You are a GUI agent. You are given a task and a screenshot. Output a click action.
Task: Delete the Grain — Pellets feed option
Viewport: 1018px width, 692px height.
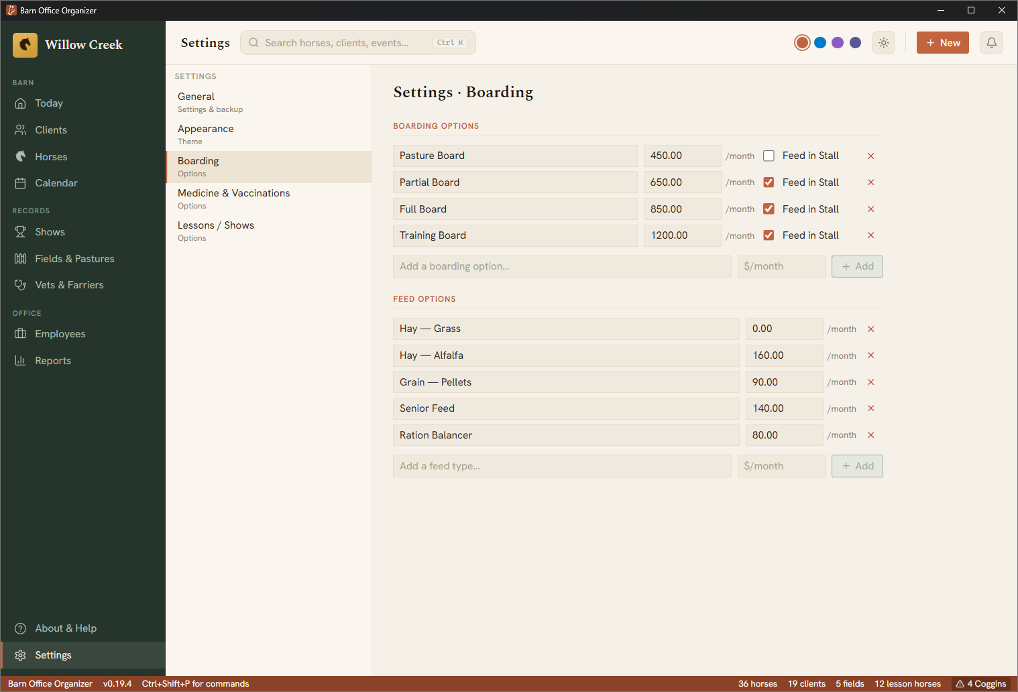[x=870, y=382]
